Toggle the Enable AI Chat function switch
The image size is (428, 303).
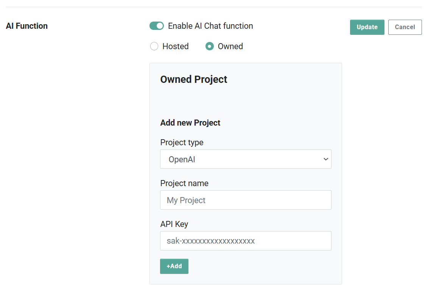tap(157, 26)
